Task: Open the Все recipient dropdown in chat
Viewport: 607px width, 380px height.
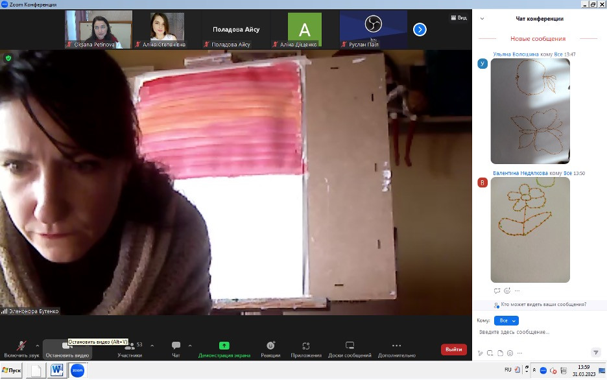Action: tap(506, 320)
